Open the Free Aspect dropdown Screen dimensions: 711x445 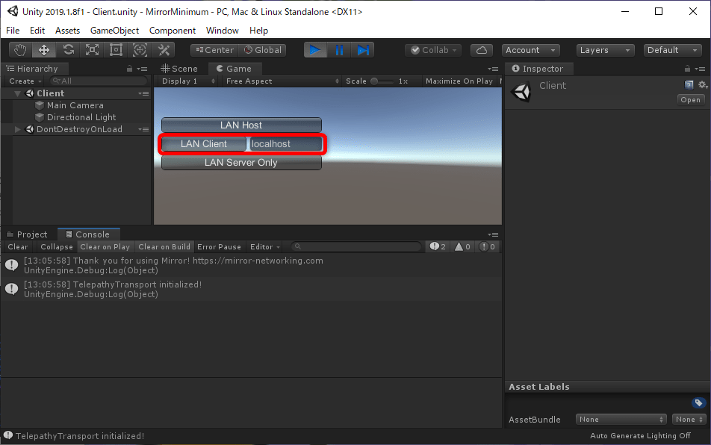[x=282, y=81]
